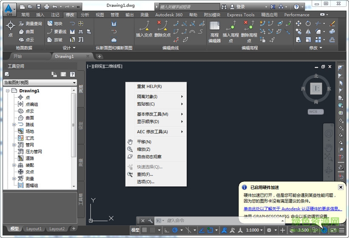Open the Autodesk certified hardware info link
This screenshot has height=238, width=349.
292,209
